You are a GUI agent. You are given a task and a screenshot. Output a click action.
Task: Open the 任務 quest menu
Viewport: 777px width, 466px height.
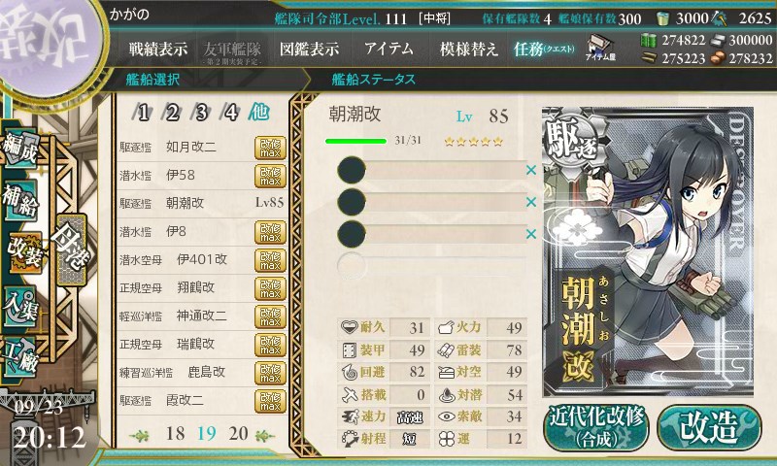point(544,49)
